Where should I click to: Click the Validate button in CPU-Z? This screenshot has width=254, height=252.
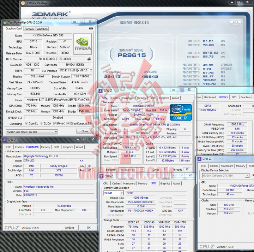click(x=69, y=228)
